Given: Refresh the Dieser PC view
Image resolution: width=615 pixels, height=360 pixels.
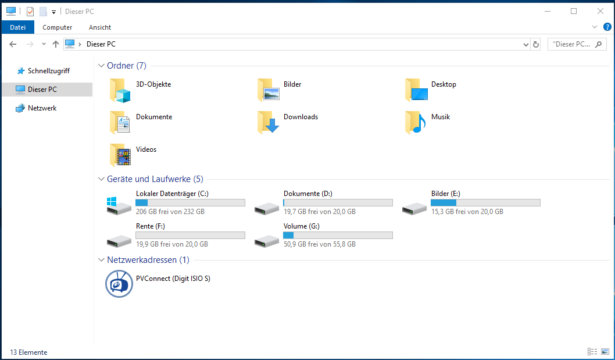Looking at the screenshot, I should click(x=536, y=44).
